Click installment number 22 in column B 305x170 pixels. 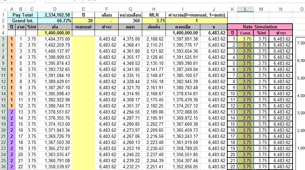pos(21,167)
